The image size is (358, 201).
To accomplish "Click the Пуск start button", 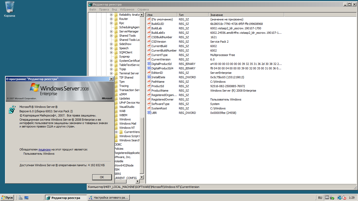I will (7, 198).
